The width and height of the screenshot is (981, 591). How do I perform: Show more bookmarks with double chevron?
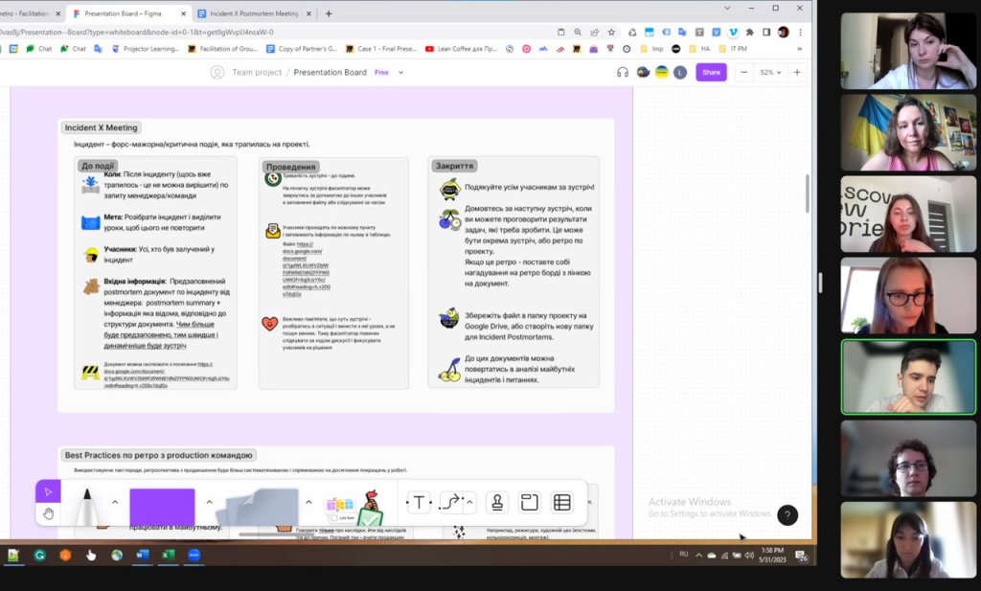pos(799,49)
